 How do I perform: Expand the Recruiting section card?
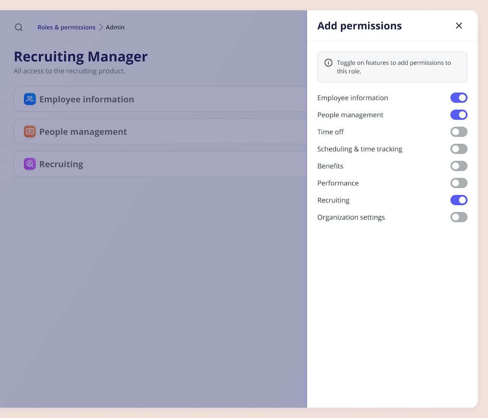163,164
